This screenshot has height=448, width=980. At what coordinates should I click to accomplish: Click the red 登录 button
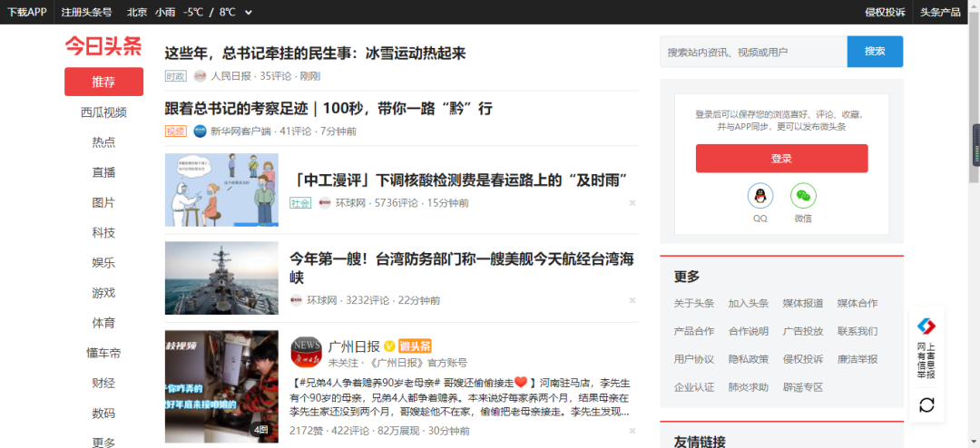coord(782,158)
